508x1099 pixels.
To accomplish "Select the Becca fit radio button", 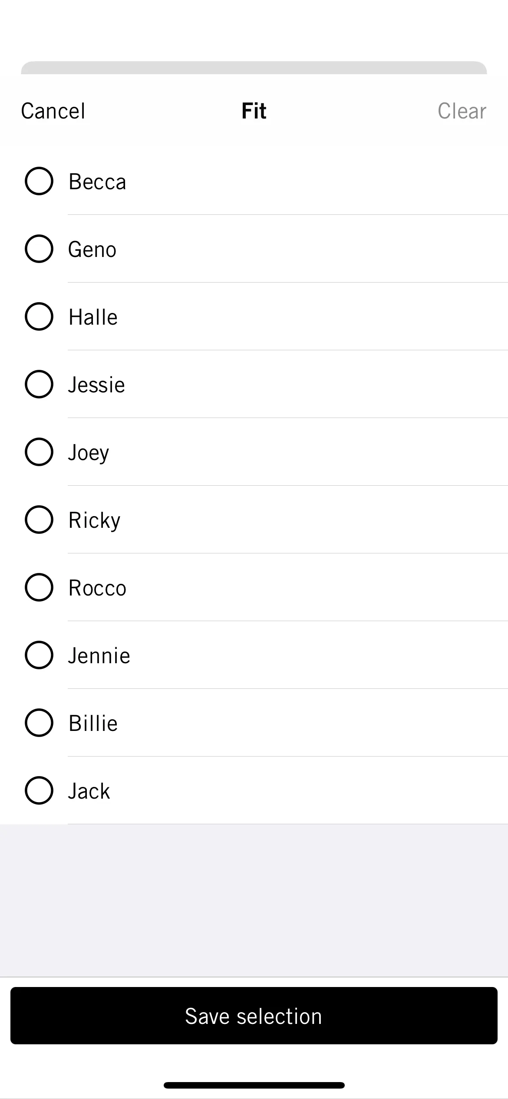I will coord(39,181).
